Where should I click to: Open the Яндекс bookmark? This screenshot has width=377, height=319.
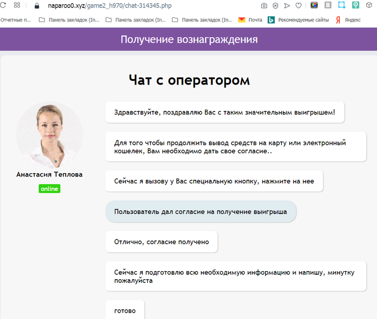click(348, 20)
